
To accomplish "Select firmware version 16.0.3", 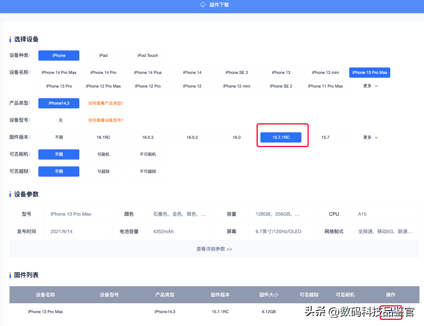I will [148, 137].
